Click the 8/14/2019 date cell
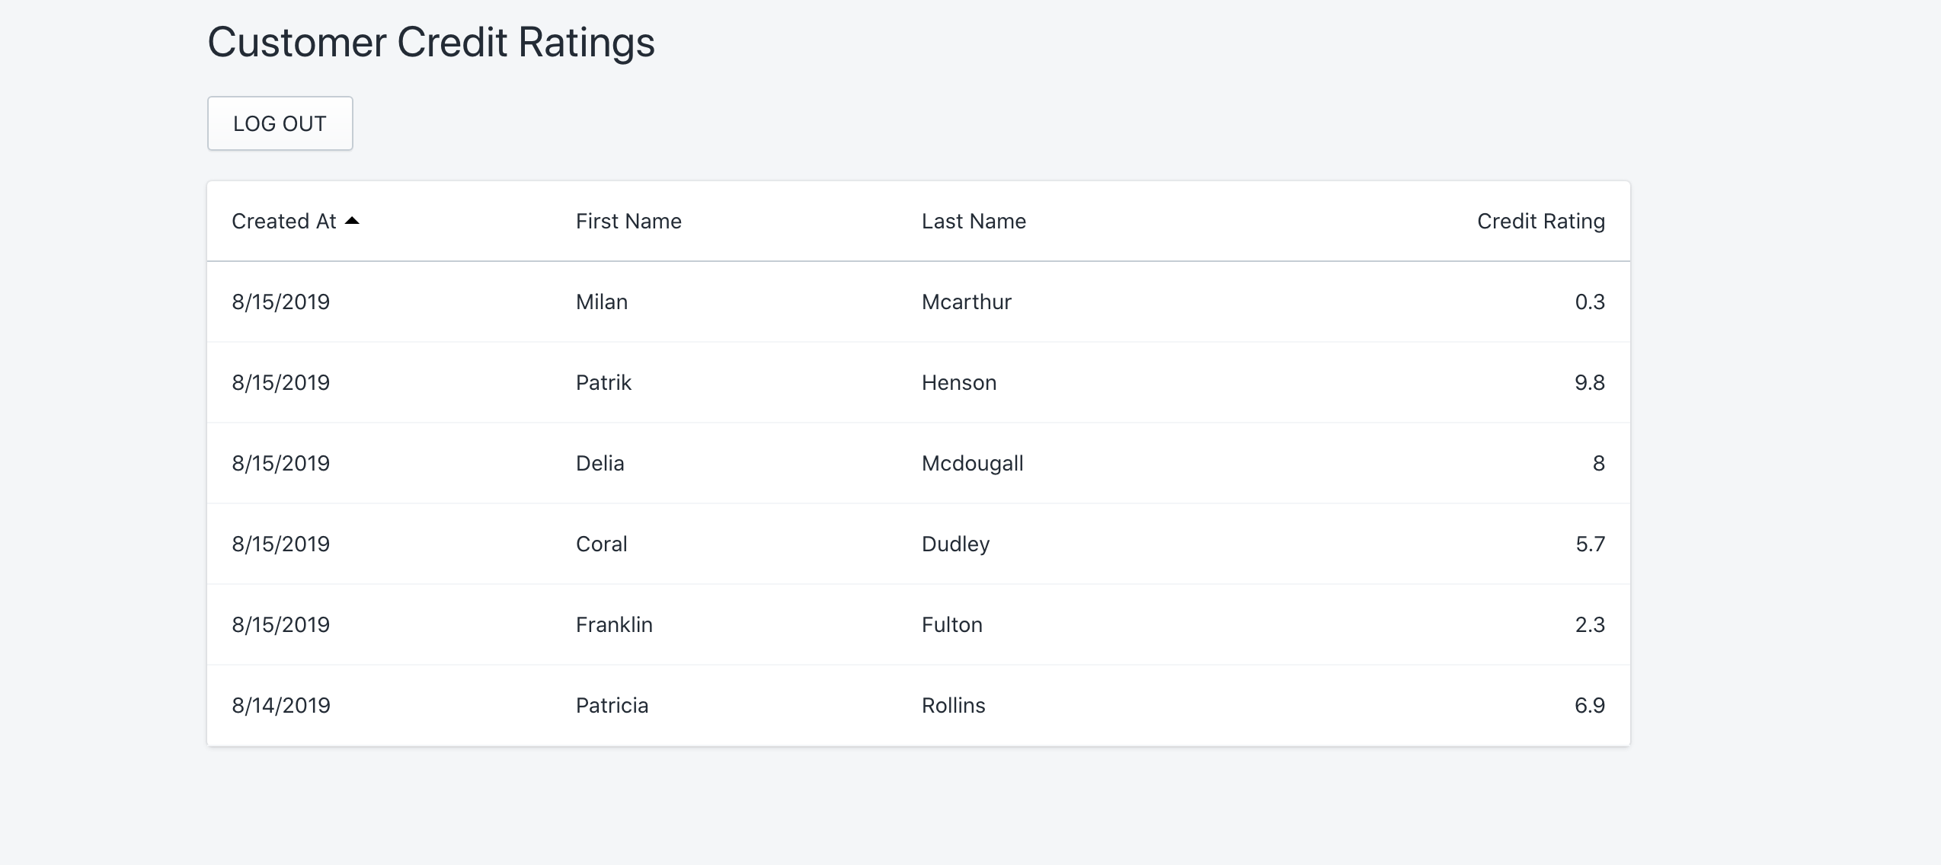 click(x=281, y=706)
